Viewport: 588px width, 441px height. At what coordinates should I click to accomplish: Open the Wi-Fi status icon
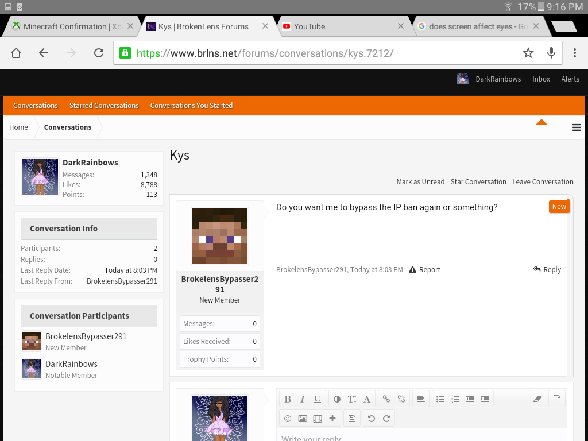click(x=508, y=7)
